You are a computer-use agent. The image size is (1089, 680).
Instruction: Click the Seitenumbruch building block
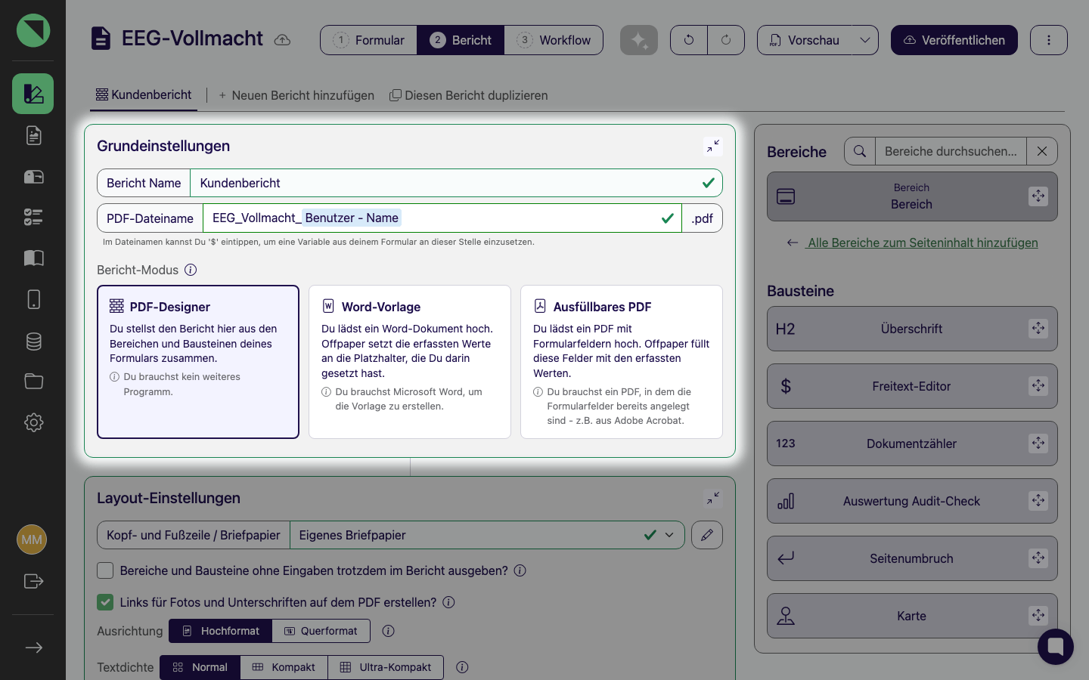tap(912, 558)
